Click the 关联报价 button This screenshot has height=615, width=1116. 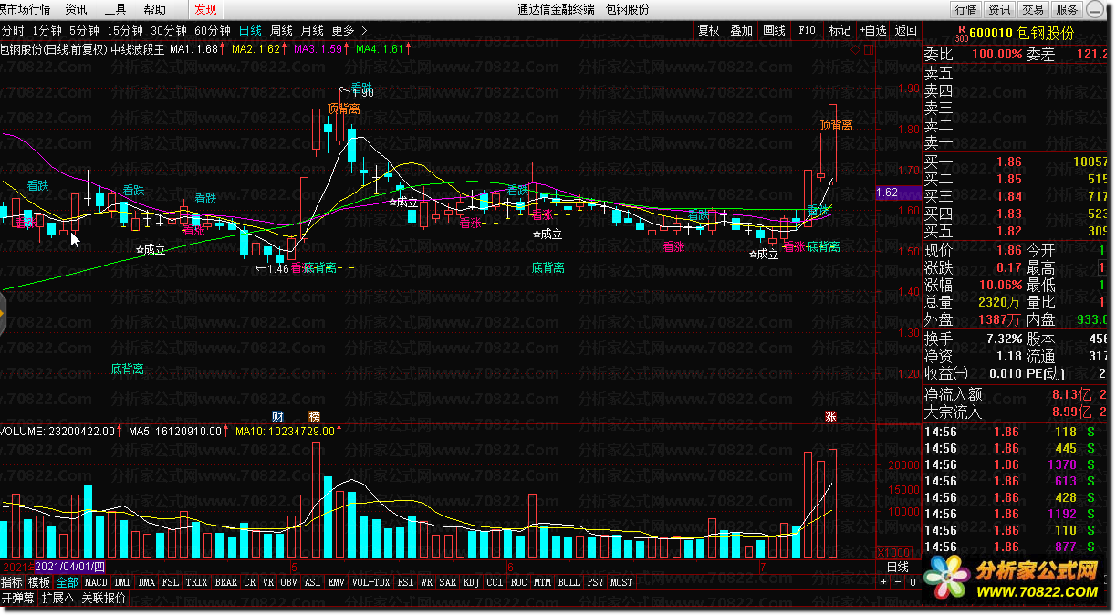coord(103,599)
